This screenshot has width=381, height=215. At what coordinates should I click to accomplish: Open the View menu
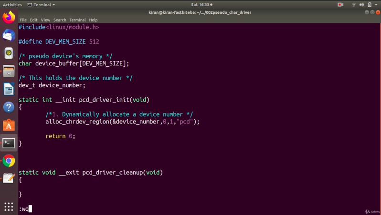coord(45,20)
